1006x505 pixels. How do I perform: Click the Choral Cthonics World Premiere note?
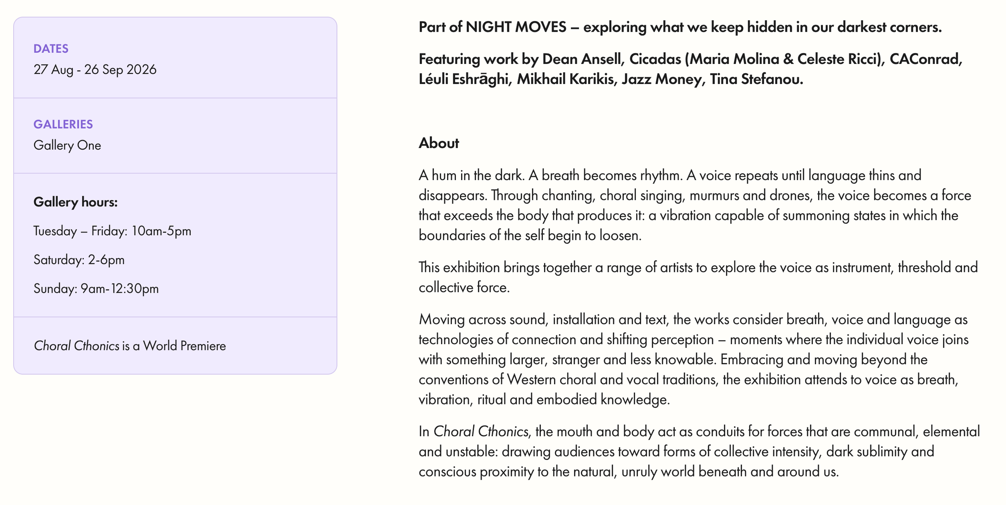click(x=130, y=346)
